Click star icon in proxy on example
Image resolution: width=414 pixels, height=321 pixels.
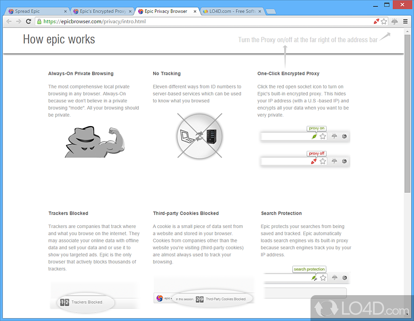point(322,136)
